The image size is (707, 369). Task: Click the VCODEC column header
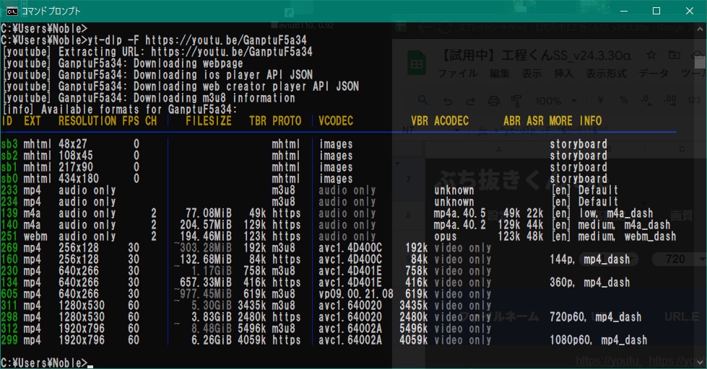tap(336, 121)
